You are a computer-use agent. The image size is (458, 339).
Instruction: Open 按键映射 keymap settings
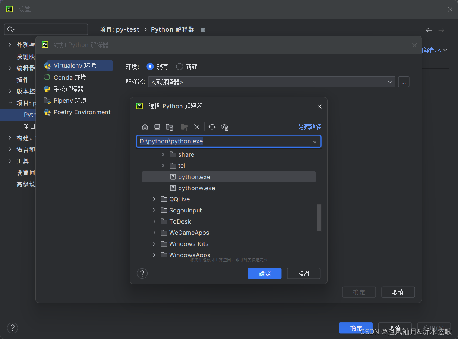pos(26,57)
